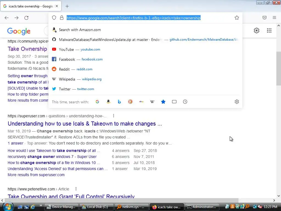Open Understanding 'Access Denied' link
The image size is (281, 211).
coord(58,169)
